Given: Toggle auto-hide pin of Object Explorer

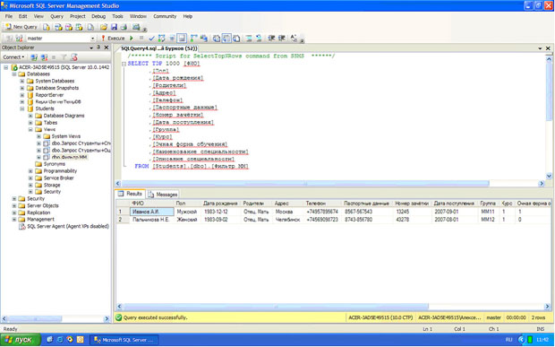Looking at the screenshot, I should click(98, 48).
